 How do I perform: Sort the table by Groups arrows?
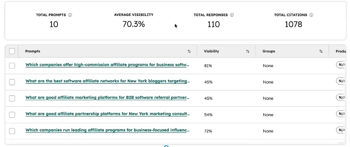pos(321,51)
